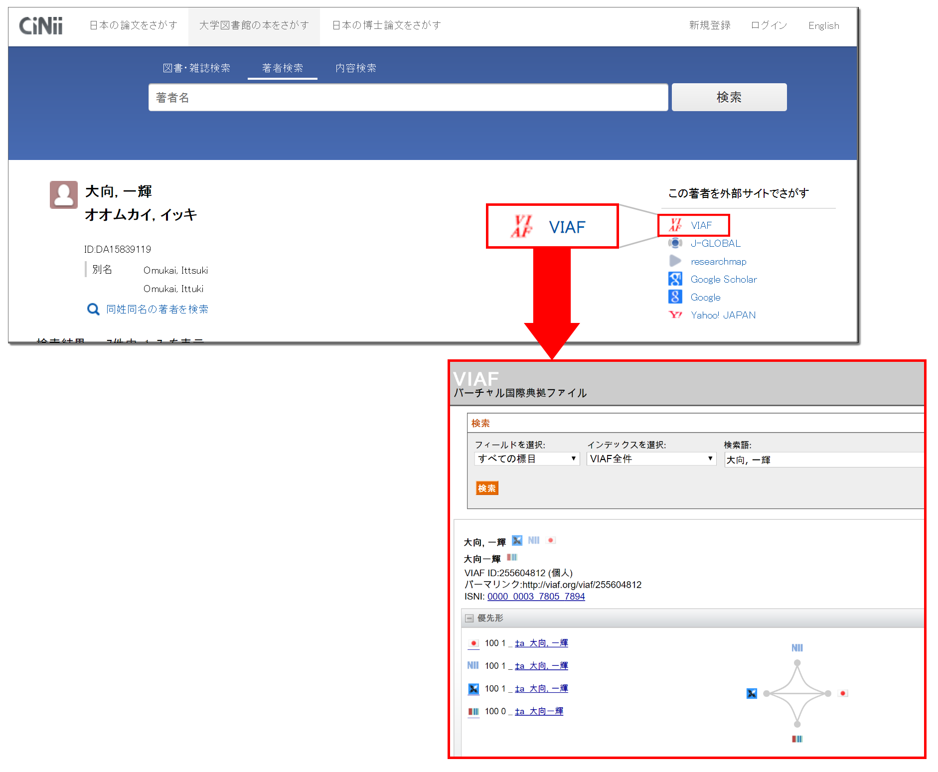Click the NII icon next to 大向, 一輝 heading
The width and height of the screenshot is (938, 772).
coord(534,540)
